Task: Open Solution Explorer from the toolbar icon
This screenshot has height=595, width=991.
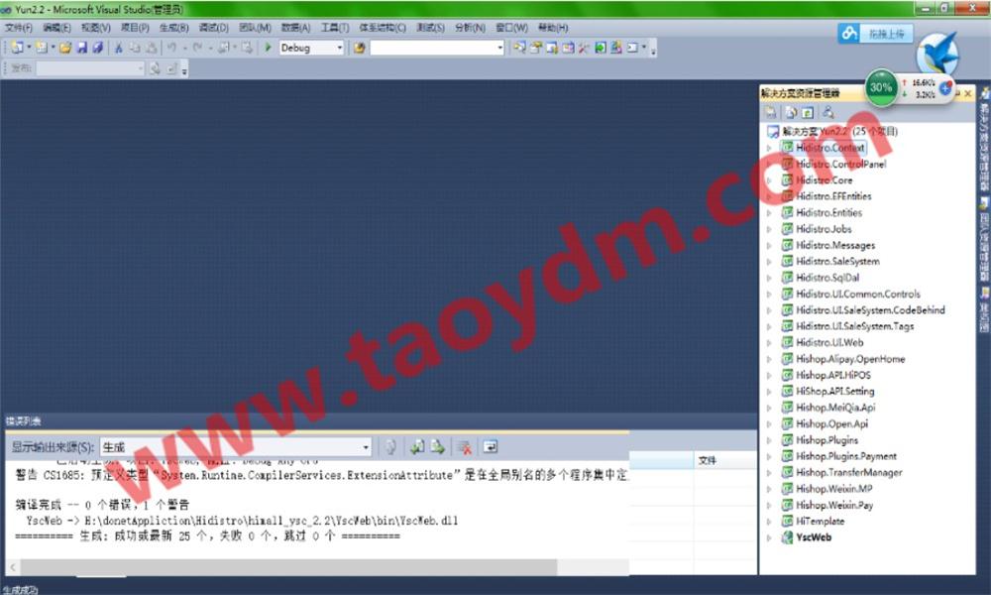Action: tap(519, 48)
